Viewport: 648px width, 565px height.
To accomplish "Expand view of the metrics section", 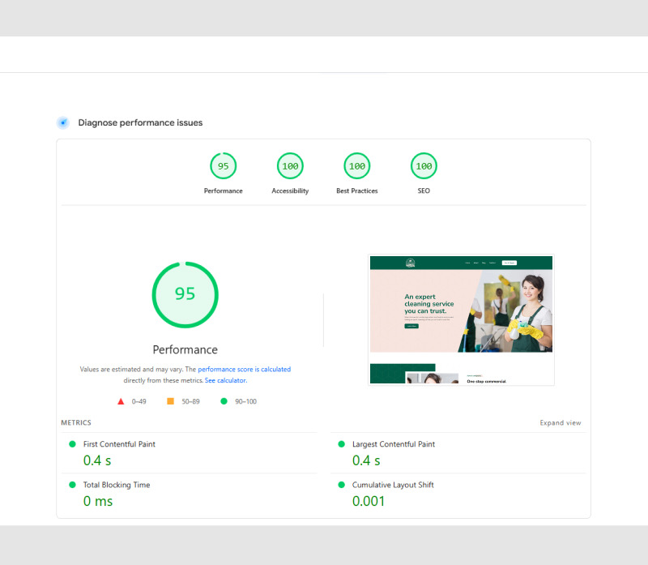I will pyautogui.click(x=561, y=422).
